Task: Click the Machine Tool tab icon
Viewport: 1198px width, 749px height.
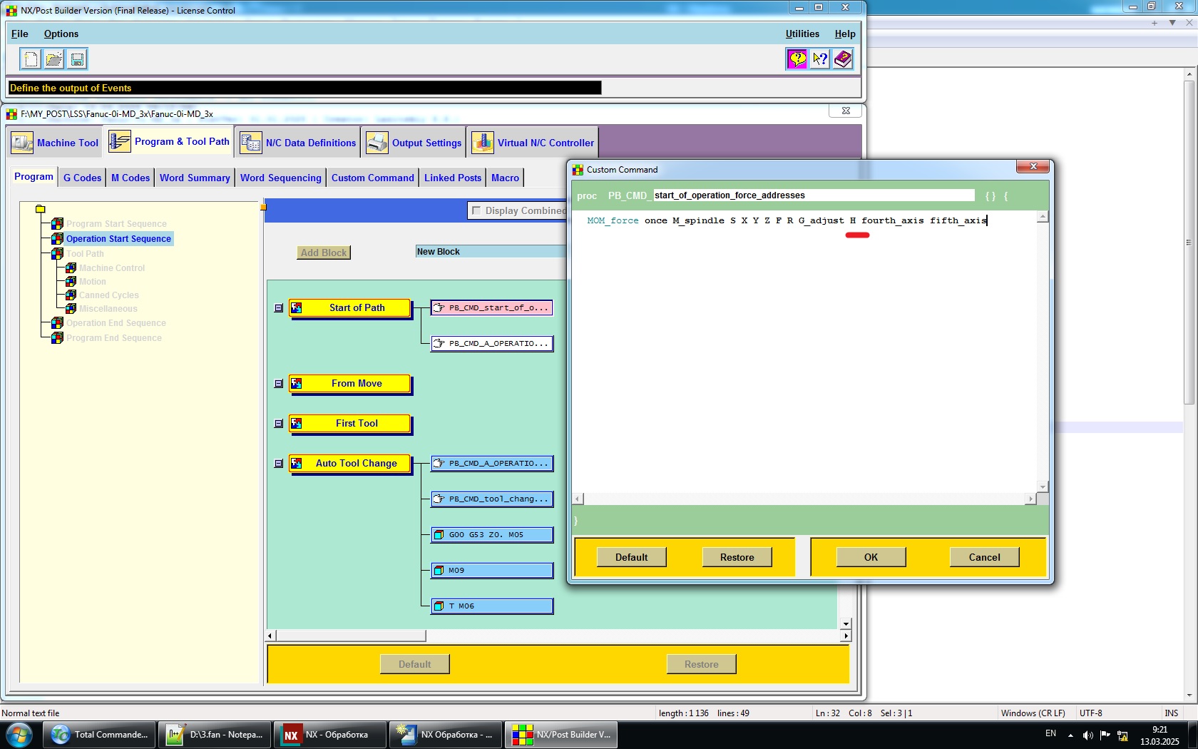Action: 22,143
